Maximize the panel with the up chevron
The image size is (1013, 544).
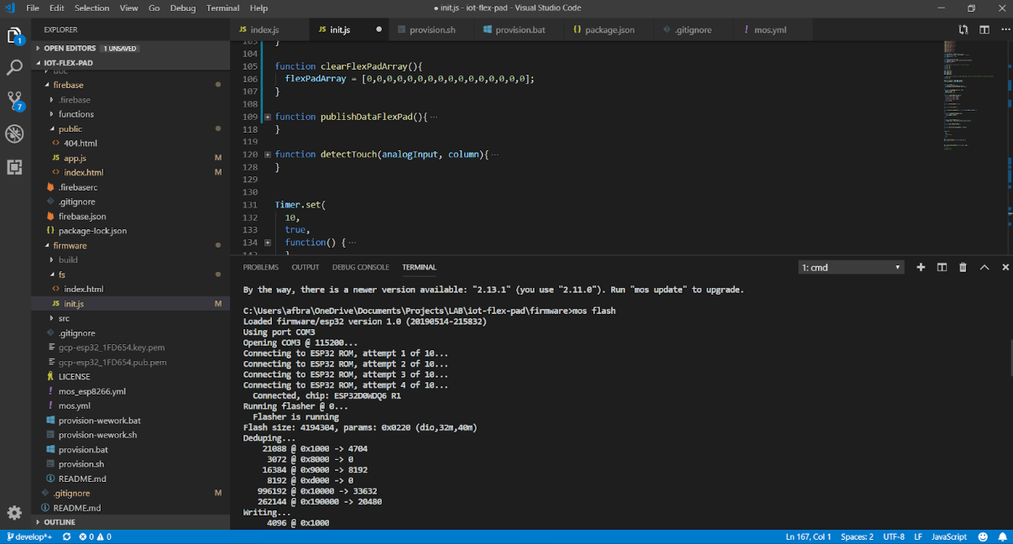pyautogui.click(x=984, y=267)
